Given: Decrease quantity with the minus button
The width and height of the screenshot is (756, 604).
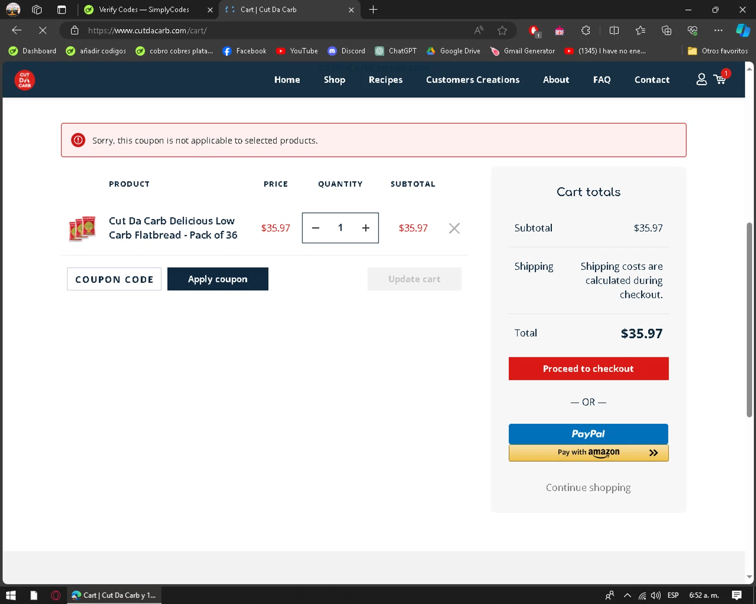Looking at the screenshot, I should pos(316,228).
